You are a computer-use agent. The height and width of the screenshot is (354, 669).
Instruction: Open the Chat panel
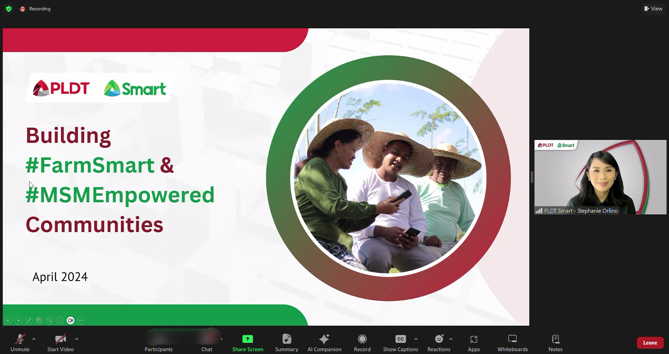pos(207,343)
